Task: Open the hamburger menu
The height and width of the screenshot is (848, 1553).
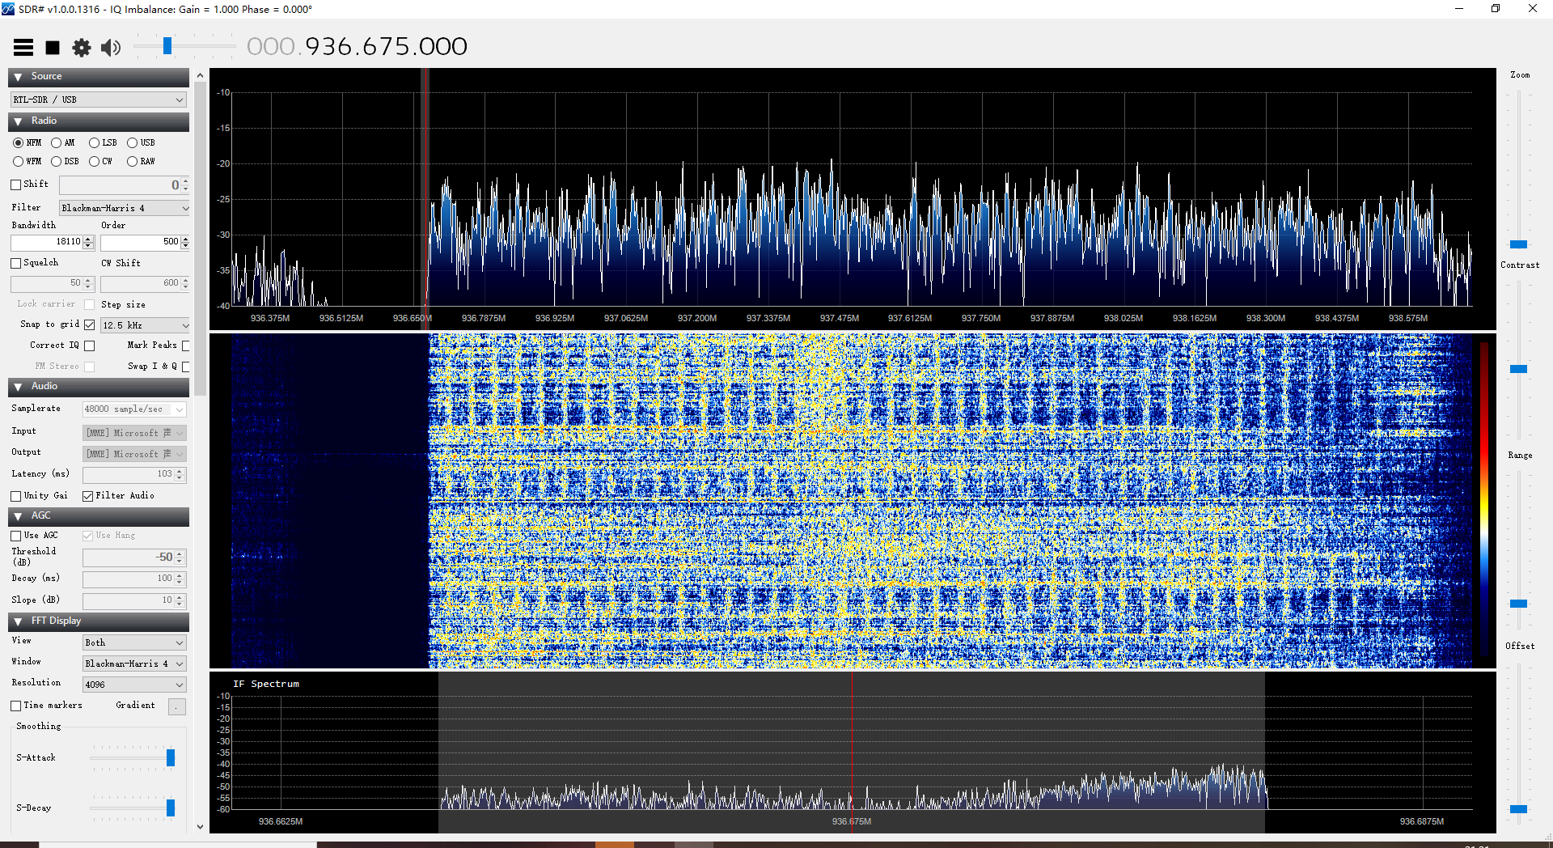Action: [23, 48]
